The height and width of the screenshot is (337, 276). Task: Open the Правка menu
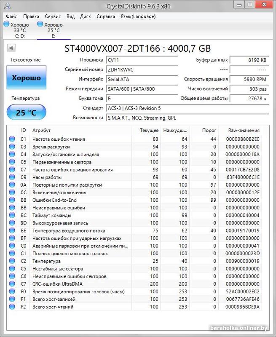click(31, 16)
